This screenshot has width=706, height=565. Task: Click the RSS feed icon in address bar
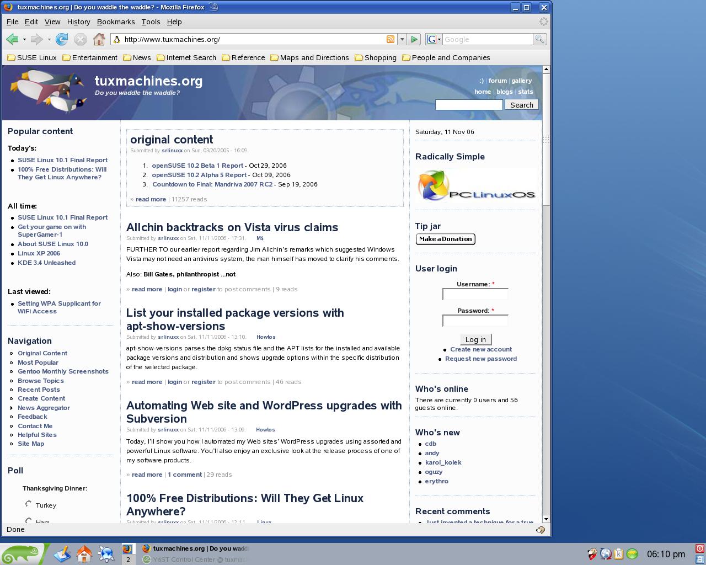point(391,39)
